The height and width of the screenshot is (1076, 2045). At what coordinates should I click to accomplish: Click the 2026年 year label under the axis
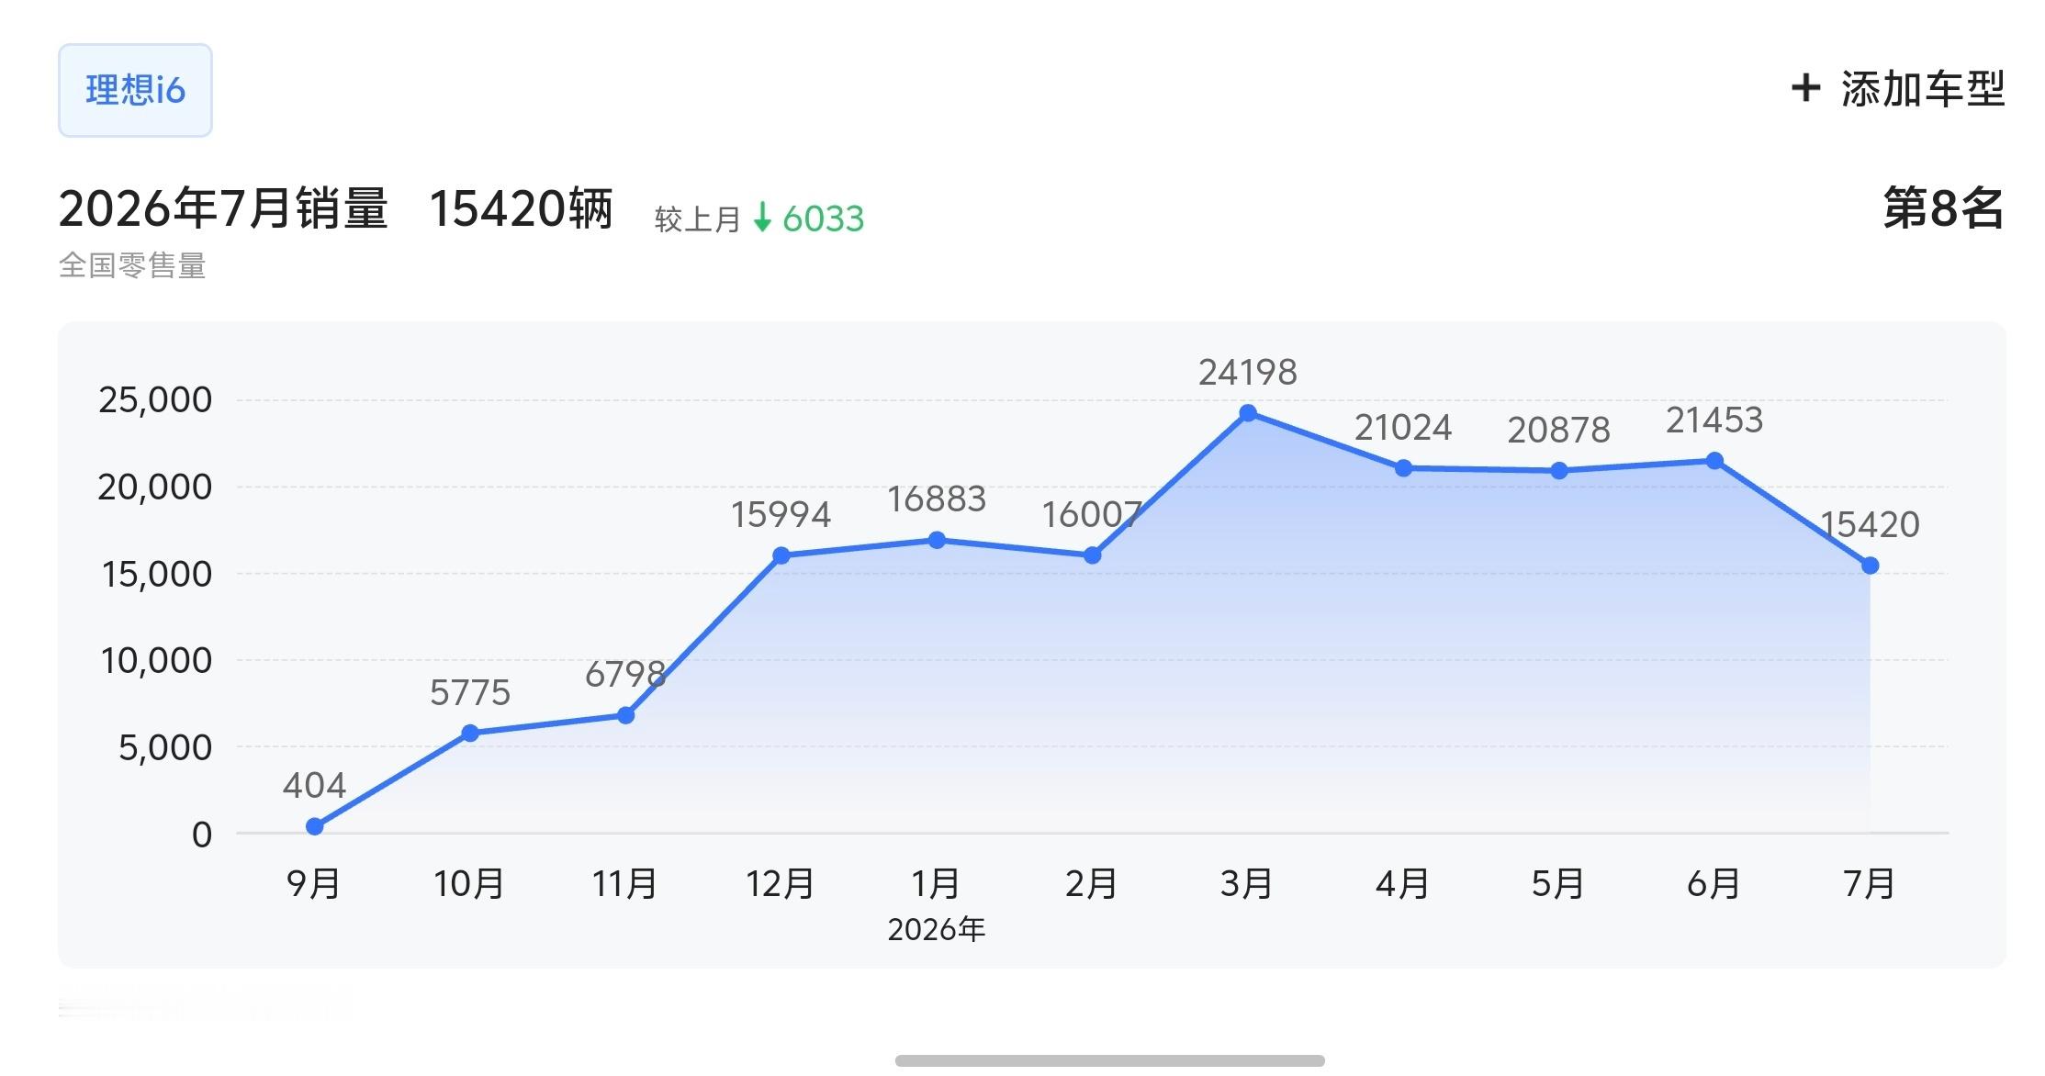[937, 929]
